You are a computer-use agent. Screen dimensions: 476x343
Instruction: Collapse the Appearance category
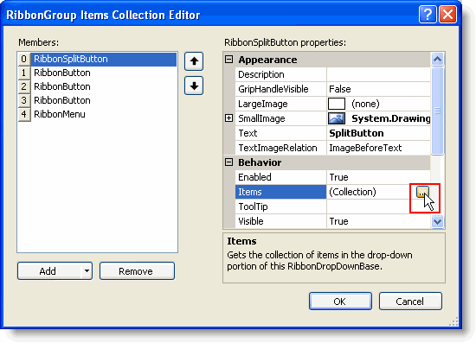228,59
